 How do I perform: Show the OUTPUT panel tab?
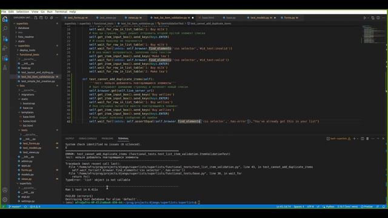[x=70, y=139]
